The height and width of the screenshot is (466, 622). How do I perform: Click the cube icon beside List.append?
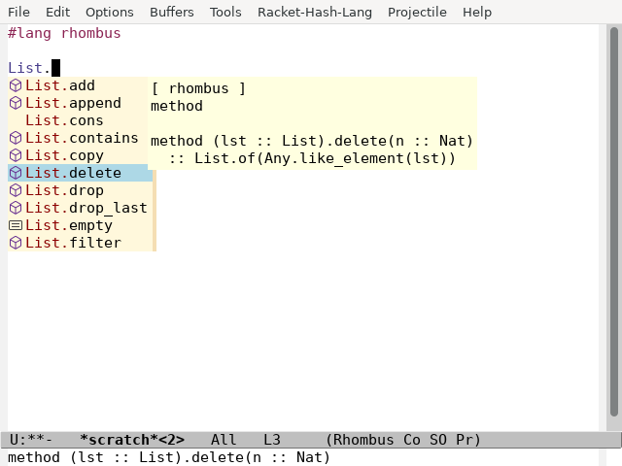click(x=16, y=103)
